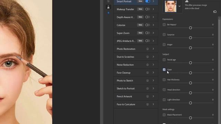The image size is (221, 124).
Task: Click the detected face thumbnail
Action: tap(171, 6)
